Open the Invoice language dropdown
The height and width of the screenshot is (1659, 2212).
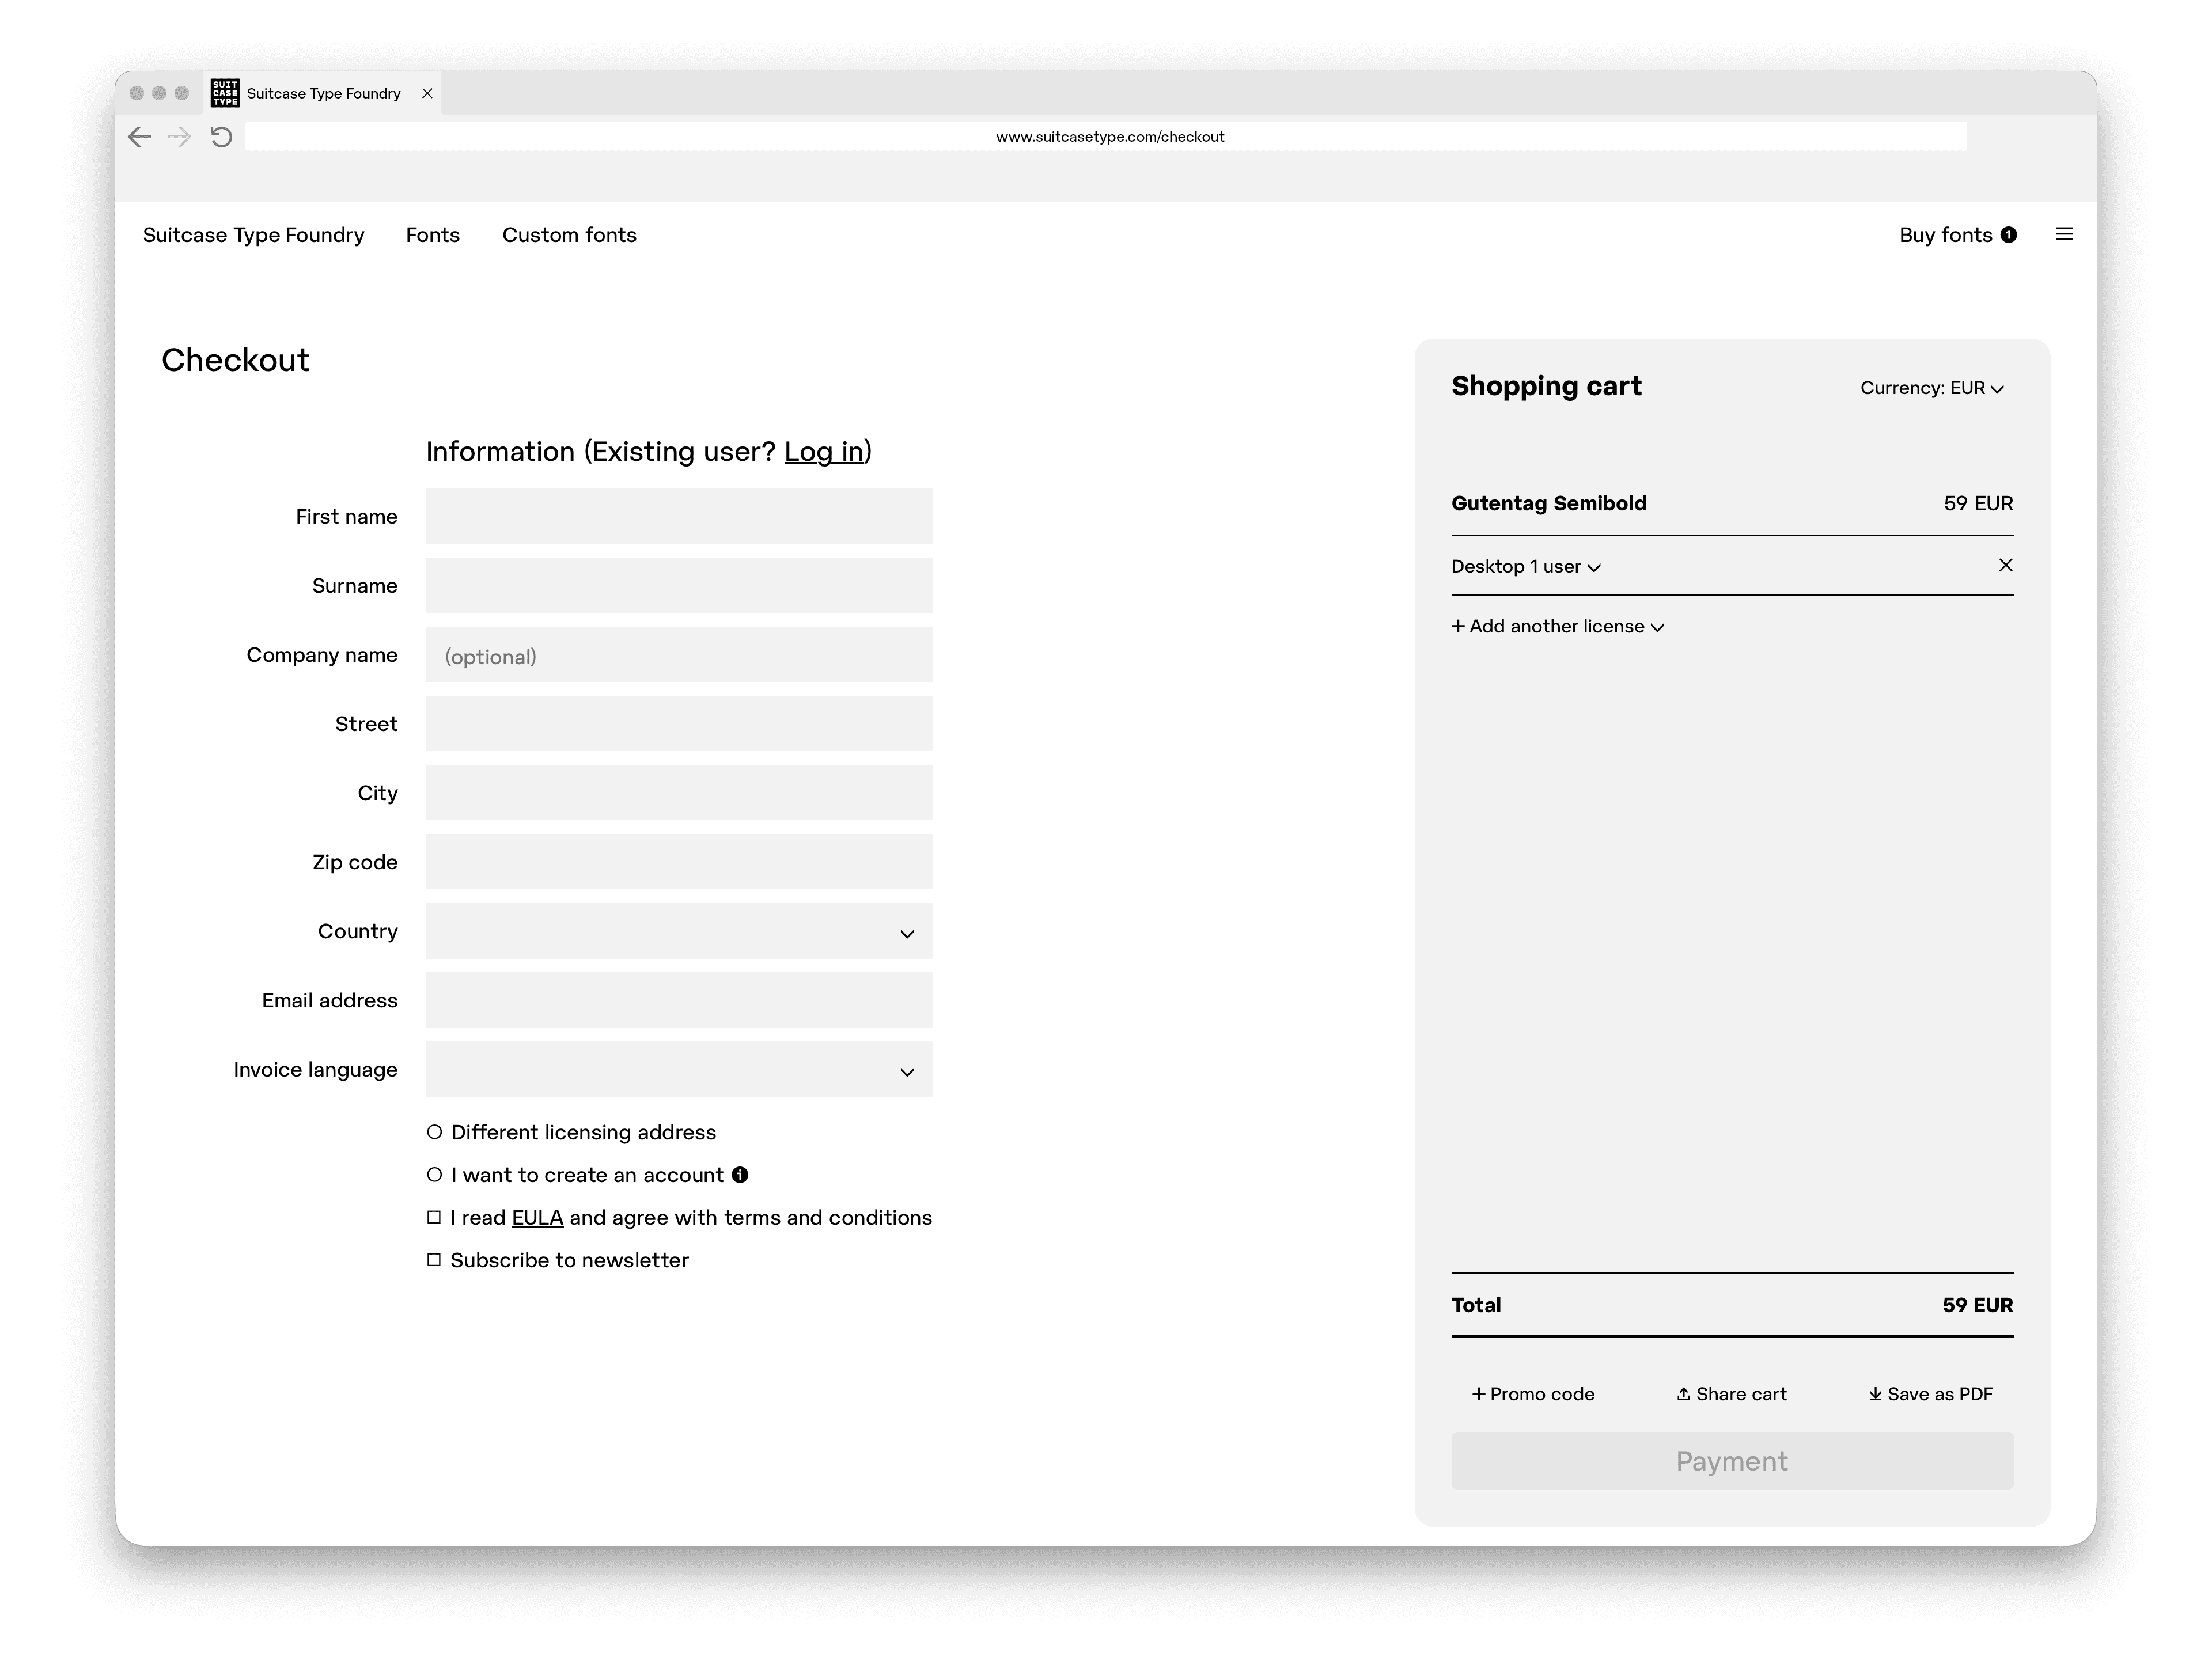coord(679,1069)
